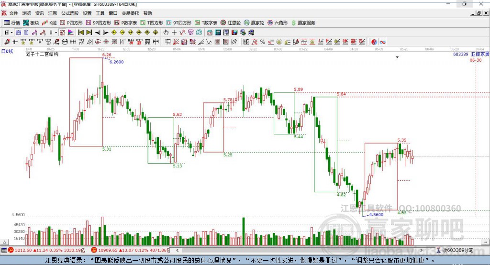Toggle the highlighted blue grid icon
The image size is (490, 265).
click(18, 33)
